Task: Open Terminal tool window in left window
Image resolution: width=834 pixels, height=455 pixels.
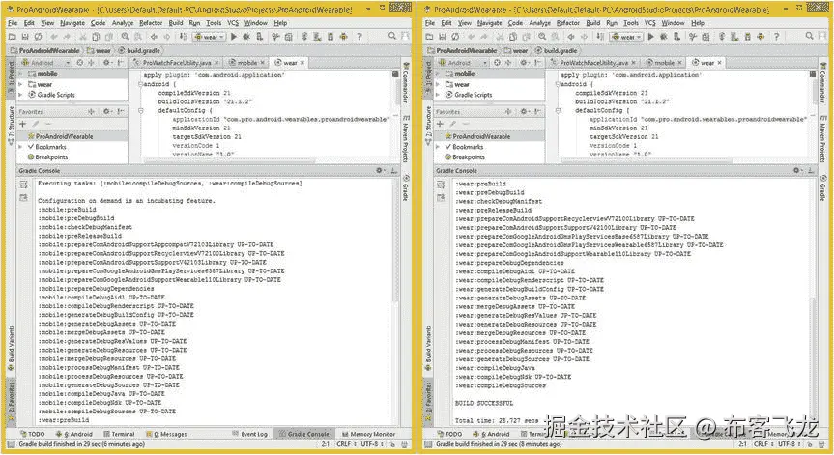Action: click(x=119, y=435)
